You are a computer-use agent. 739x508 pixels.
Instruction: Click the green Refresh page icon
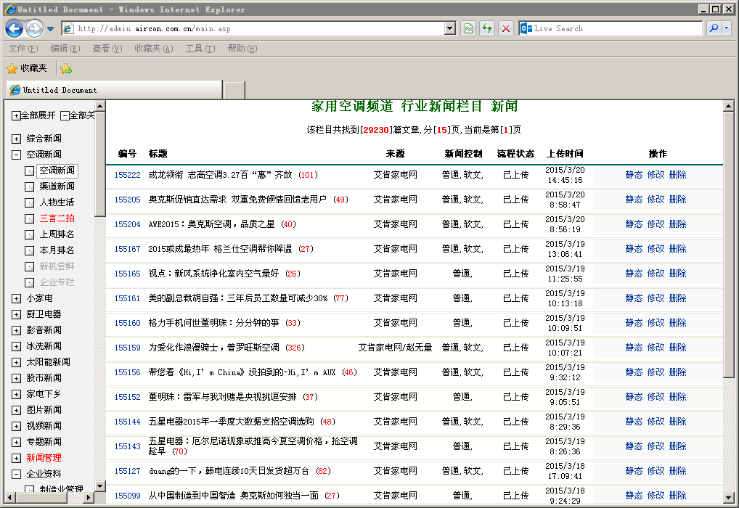tap(487, 29)
